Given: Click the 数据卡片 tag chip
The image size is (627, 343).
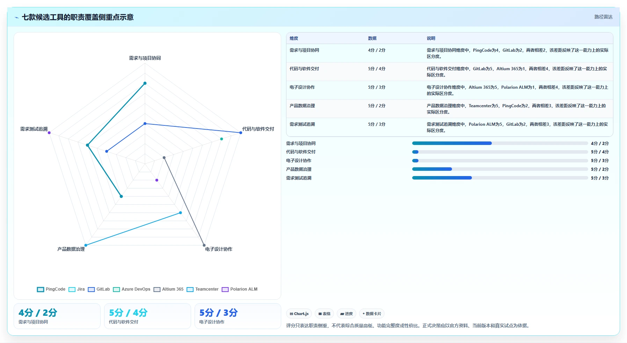Looking at the screenshot, I should (372, 314).
